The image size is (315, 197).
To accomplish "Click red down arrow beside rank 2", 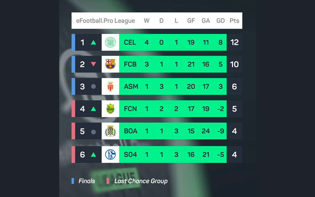I will pyautogui.click(x=93, y=64).
